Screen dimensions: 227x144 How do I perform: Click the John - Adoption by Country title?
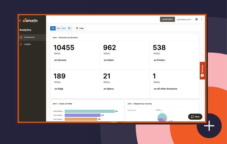click(140, 104)
